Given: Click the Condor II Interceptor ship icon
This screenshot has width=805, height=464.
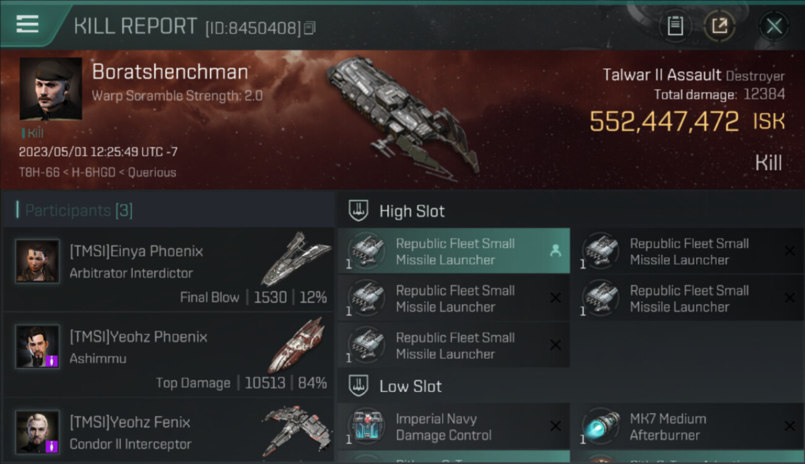Looking at the screenshot, I should tap(296, 430).
